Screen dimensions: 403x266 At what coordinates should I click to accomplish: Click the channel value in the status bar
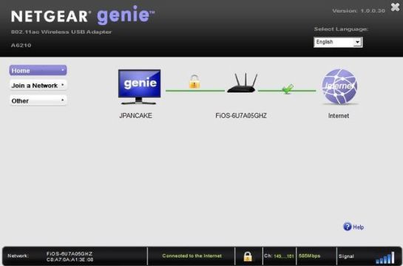click(284, 256)
